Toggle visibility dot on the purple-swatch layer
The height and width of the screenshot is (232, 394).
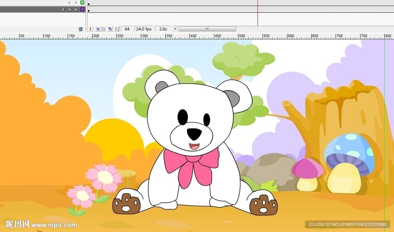point(69,9)
